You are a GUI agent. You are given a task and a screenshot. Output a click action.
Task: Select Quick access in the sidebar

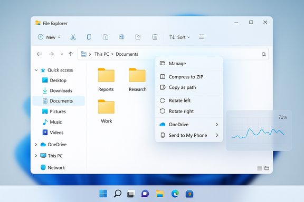point(56,70)
